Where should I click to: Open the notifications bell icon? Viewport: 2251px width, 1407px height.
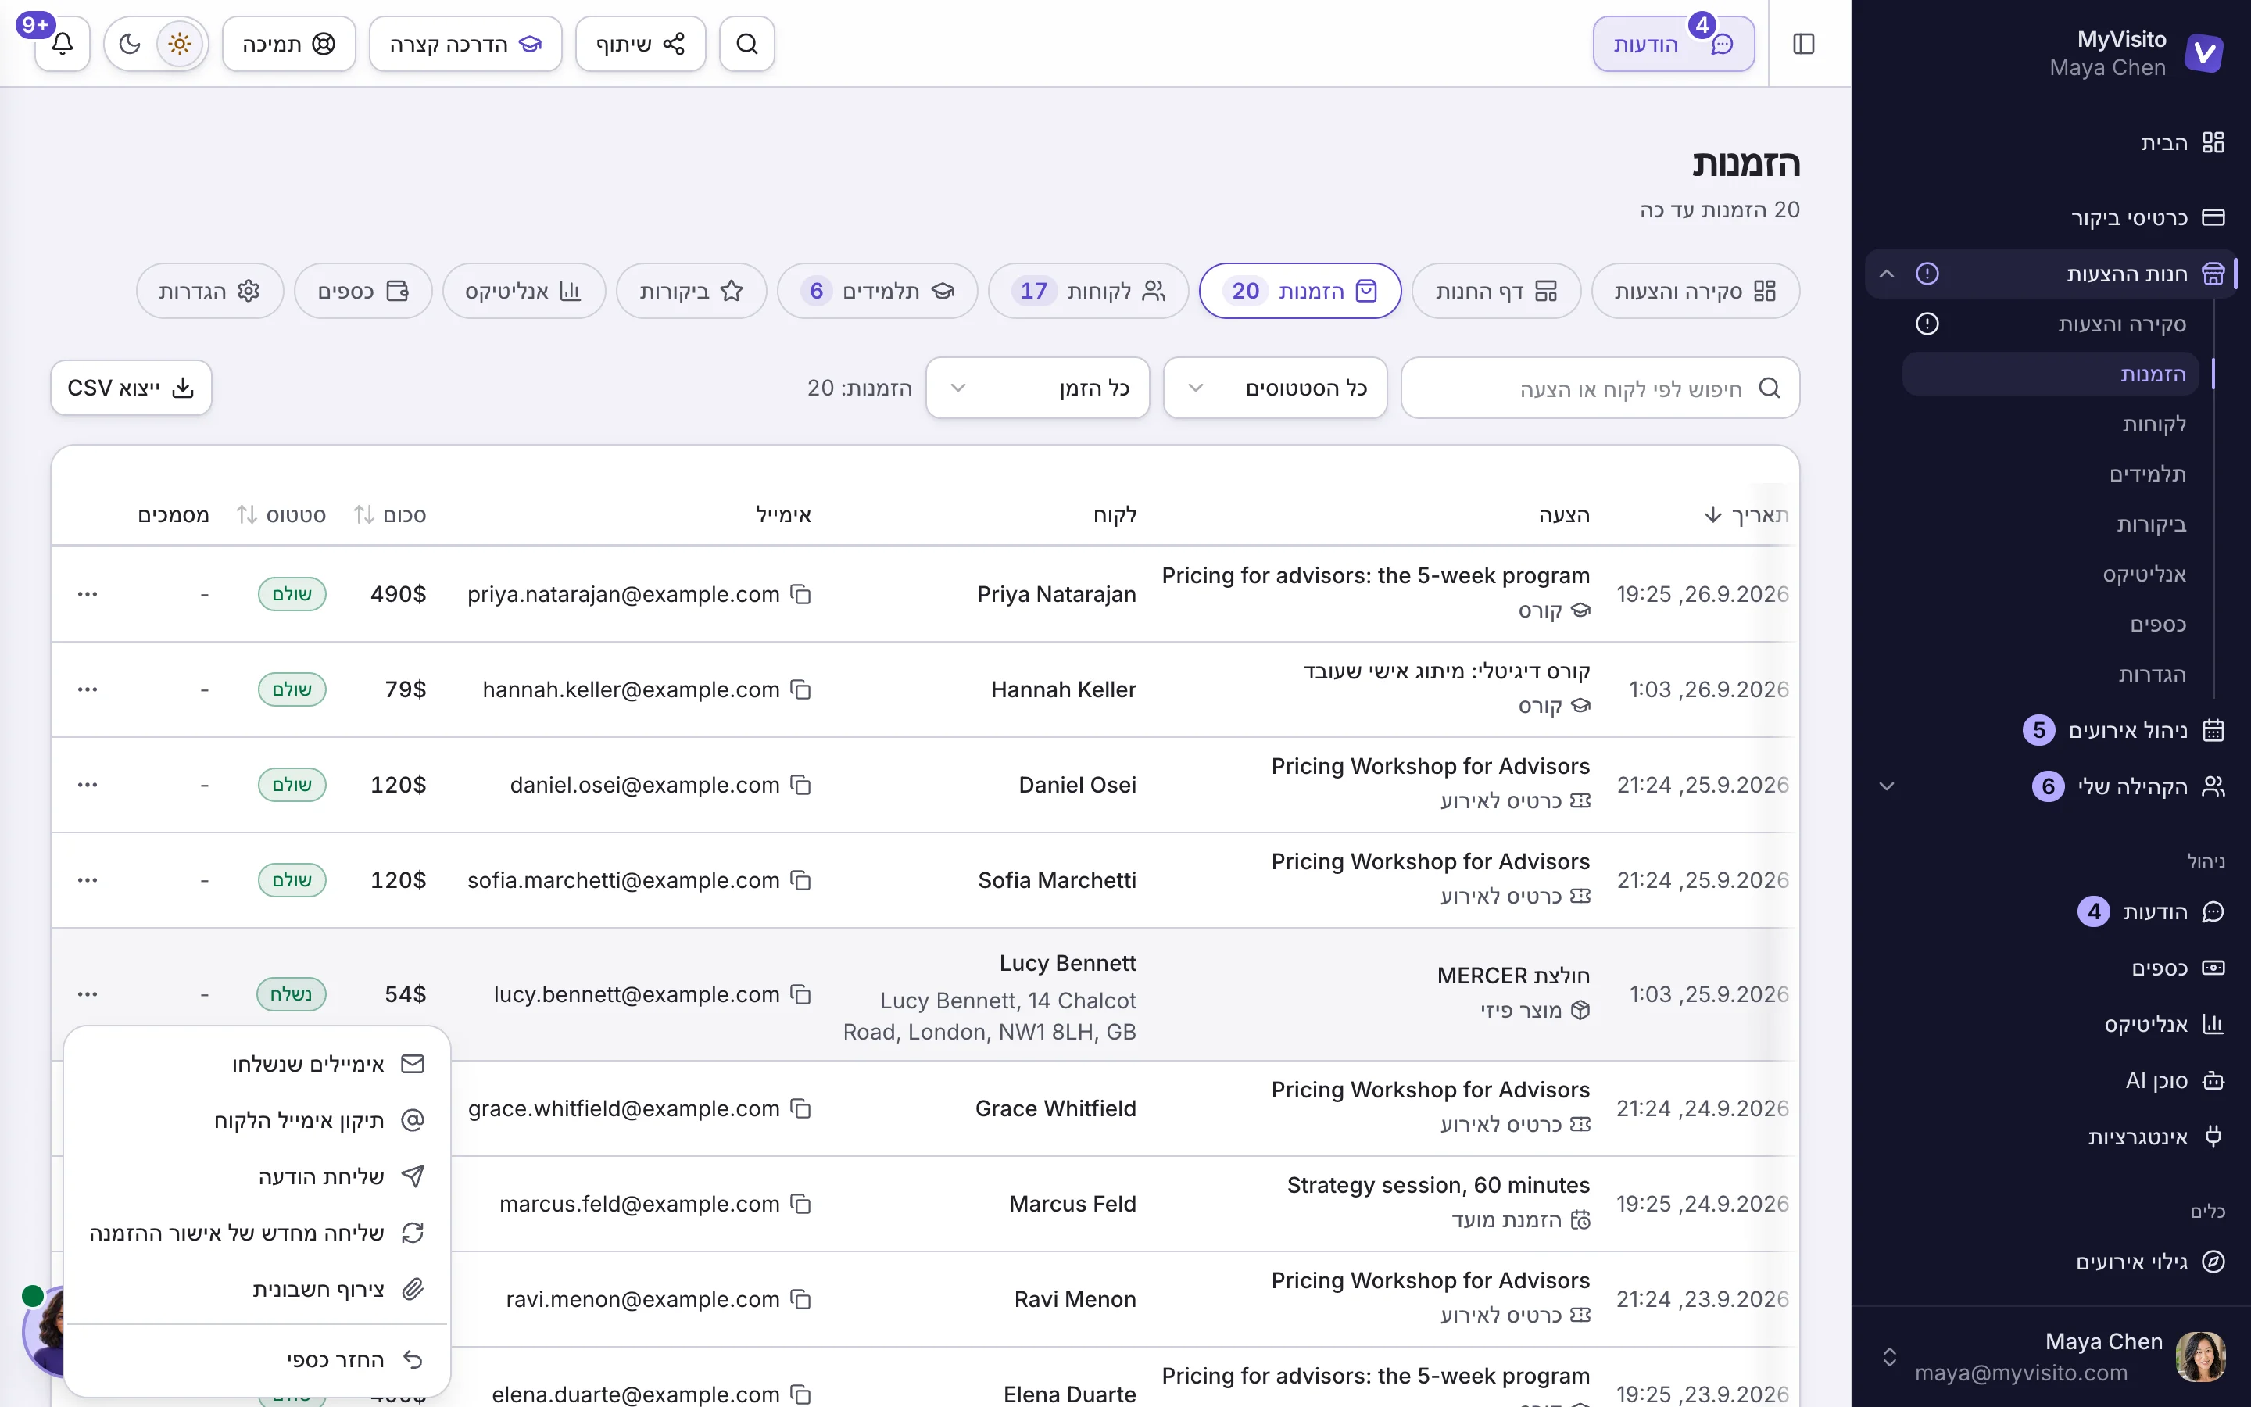(63, 44)
